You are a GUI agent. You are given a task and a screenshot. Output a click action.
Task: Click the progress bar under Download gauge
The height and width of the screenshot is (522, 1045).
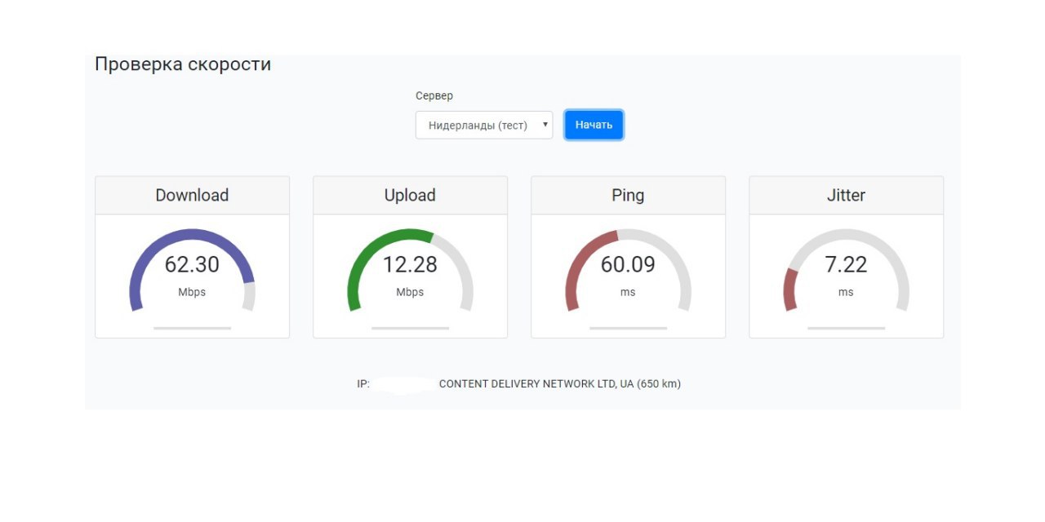pos(192,328)
